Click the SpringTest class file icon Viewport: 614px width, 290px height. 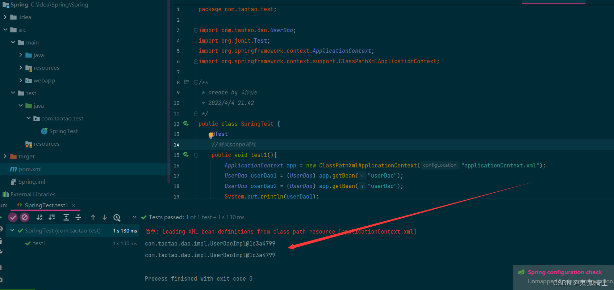click(44, 131)
